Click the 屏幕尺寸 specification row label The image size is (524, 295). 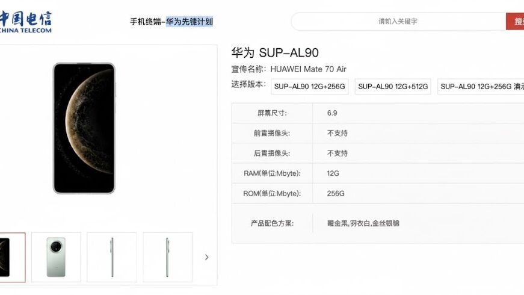point(272,113)
